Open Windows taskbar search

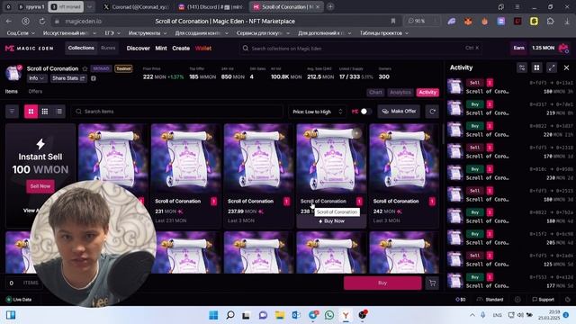click(x=230, y=315)
